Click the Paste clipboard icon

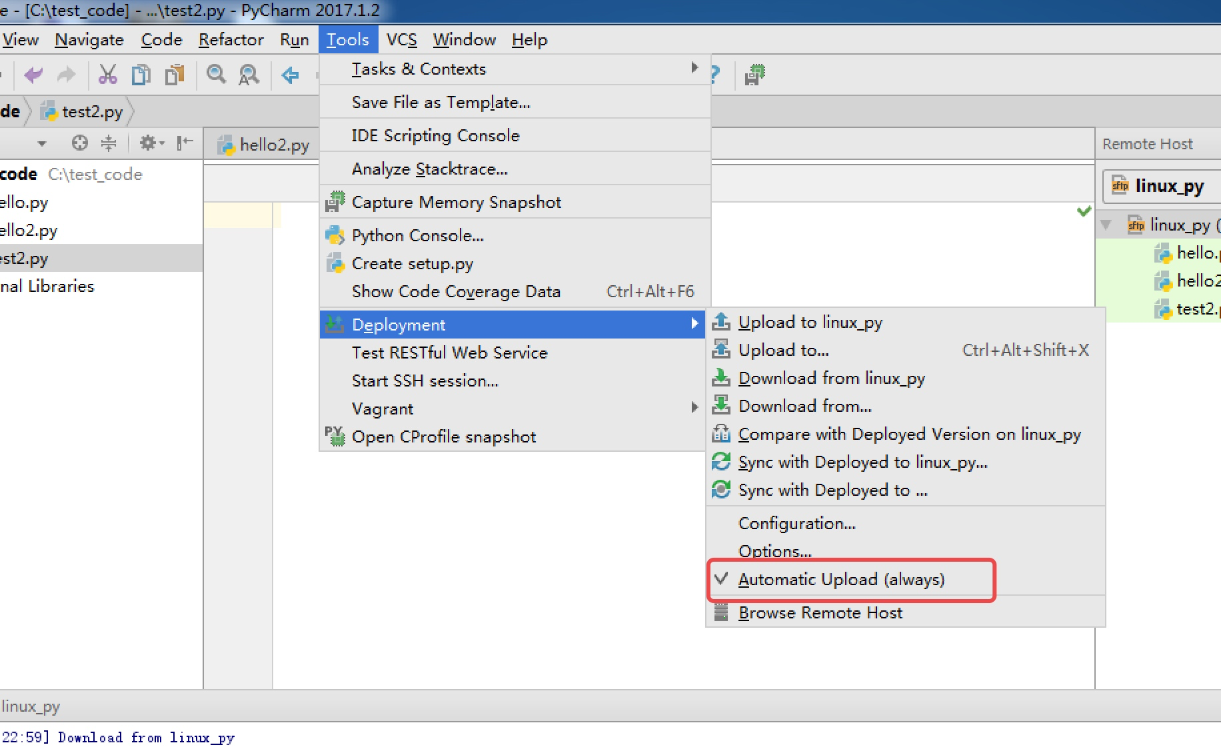175,75
